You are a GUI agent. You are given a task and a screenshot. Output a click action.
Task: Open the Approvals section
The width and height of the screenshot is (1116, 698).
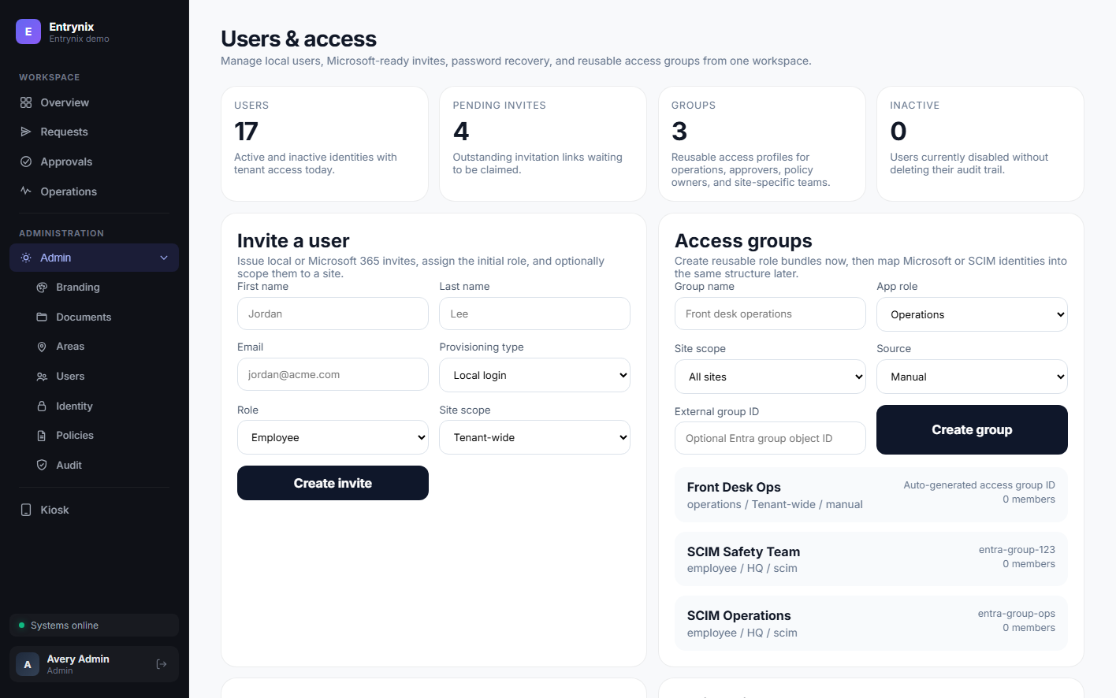click(66, 162)
